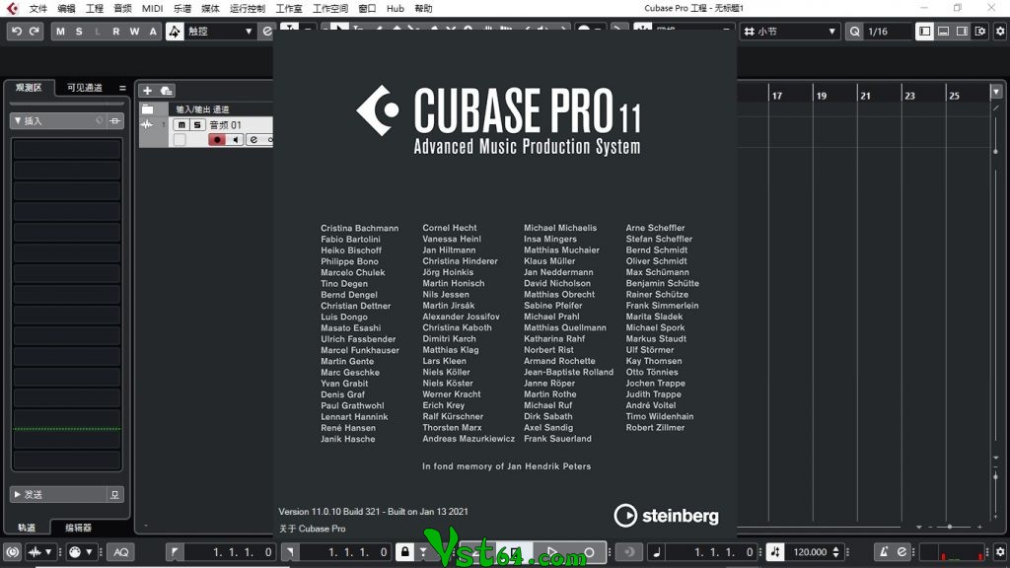Image resolution: width=1010 pixels, height=568 pixels.
Task: Switch to the 观测区 inspector tab
Action: tap(29, 88)
